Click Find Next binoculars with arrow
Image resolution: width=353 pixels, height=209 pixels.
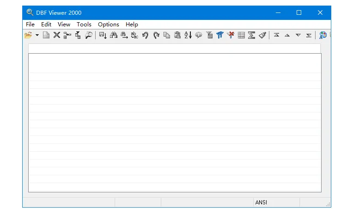pos(124,35)
